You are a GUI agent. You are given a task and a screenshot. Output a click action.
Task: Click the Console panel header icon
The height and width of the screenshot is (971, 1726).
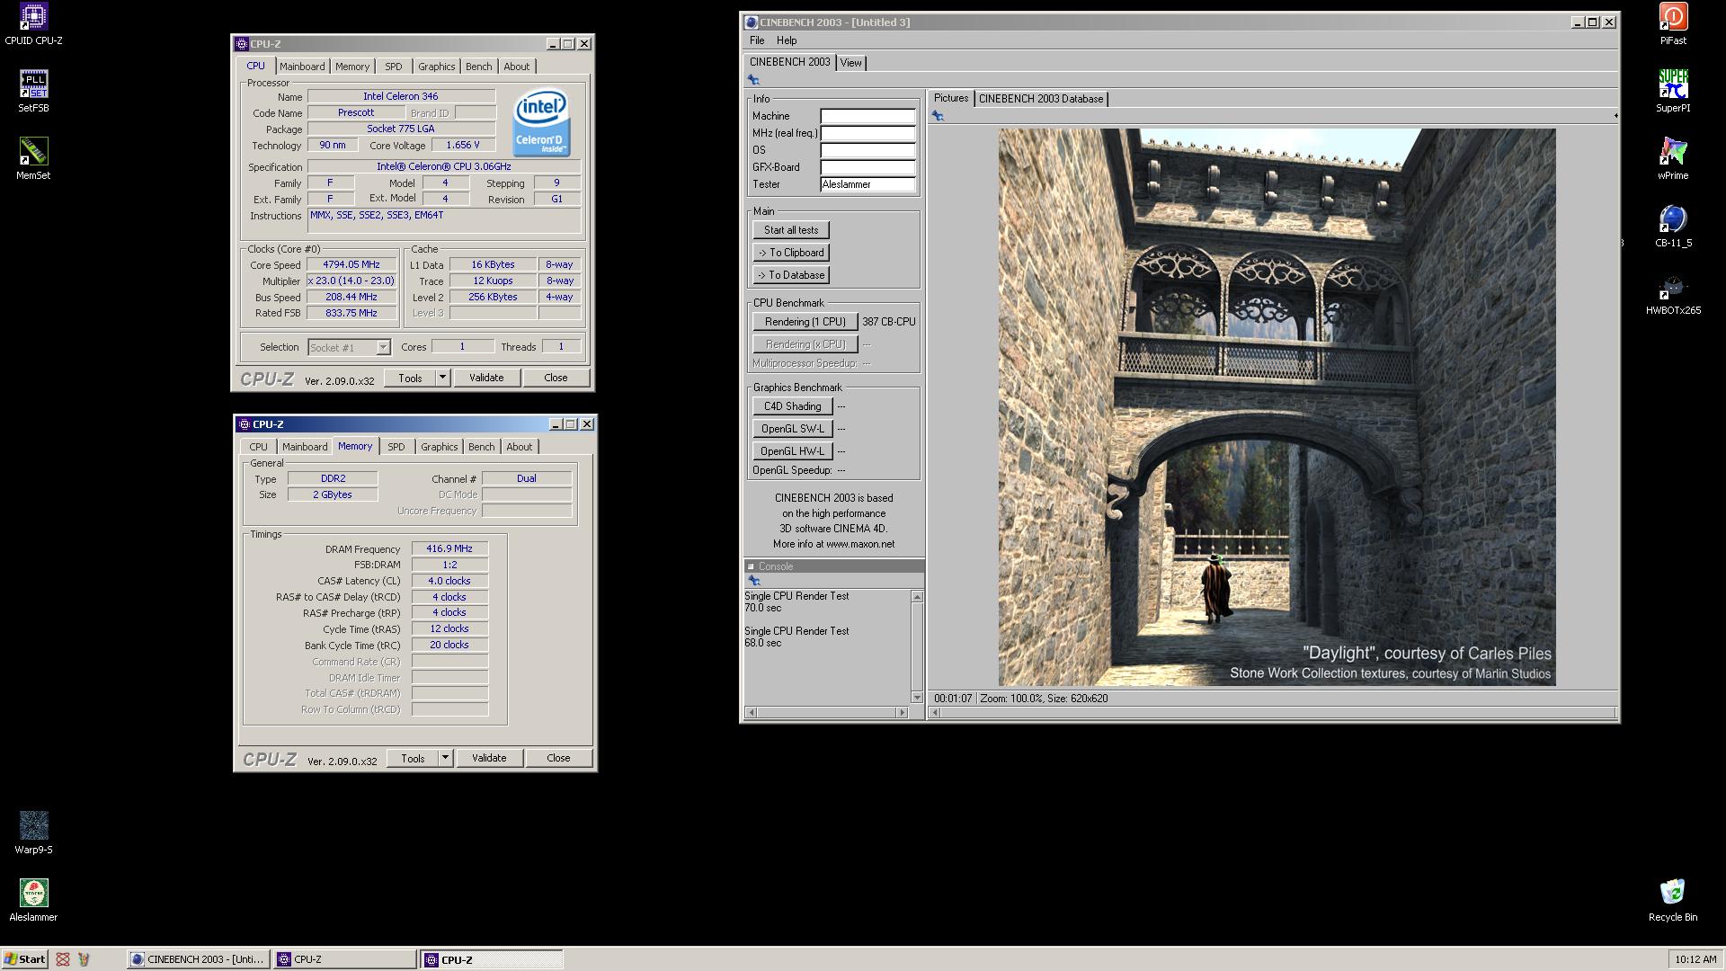(x=752, y=566)
